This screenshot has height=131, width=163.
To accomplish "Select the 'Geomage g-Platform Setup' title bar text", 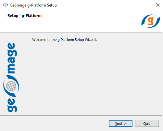I will click(33, 5).
